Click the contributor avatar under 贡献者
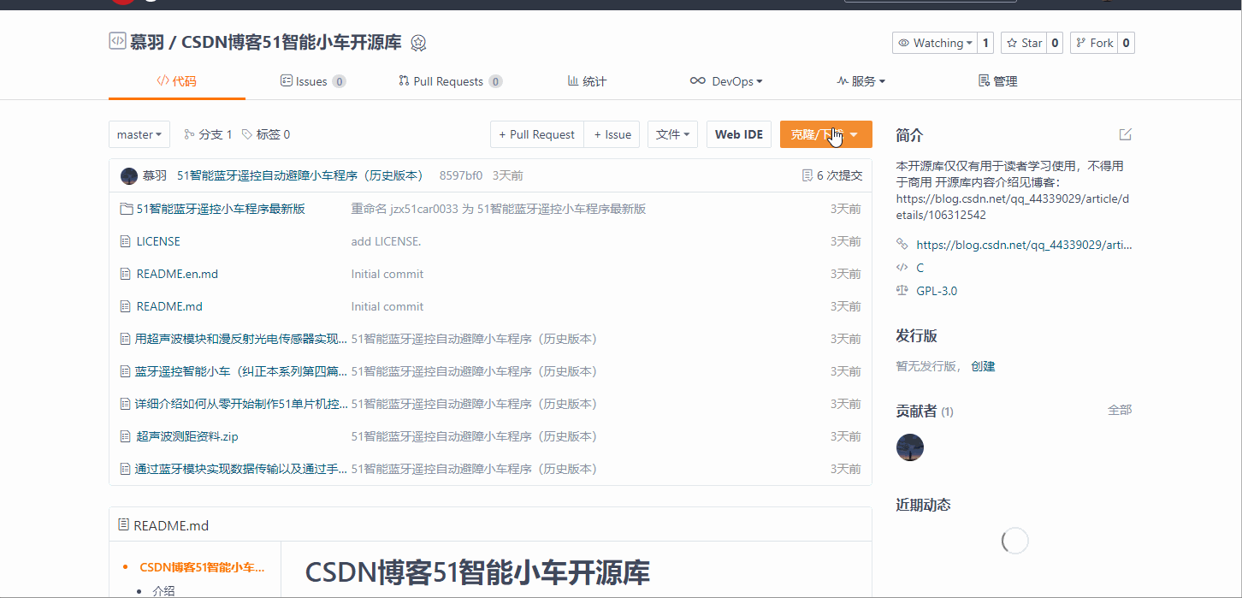The width and height of the screenshot is (1242, 598). coord(910,447)
